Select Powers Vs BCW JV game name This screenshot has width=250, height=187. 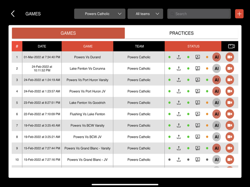coord(87,137)
